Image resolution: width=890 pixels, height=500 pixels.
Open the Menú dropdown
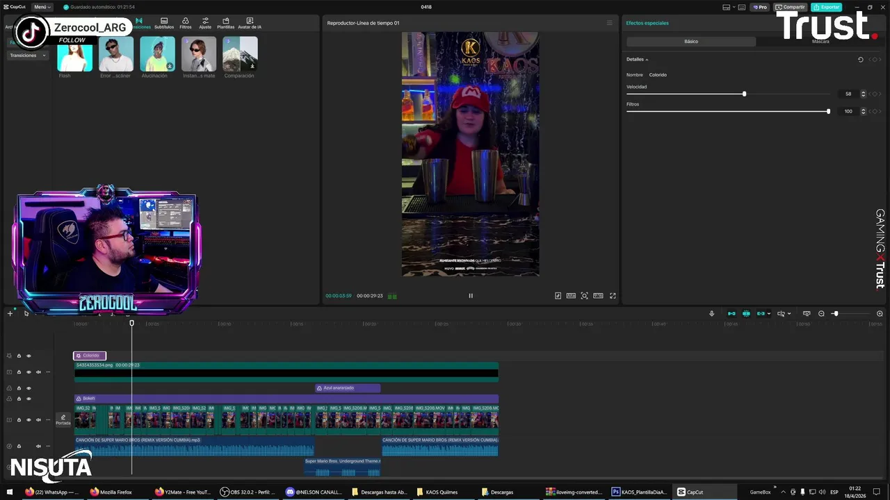click(x=42, y=7)
